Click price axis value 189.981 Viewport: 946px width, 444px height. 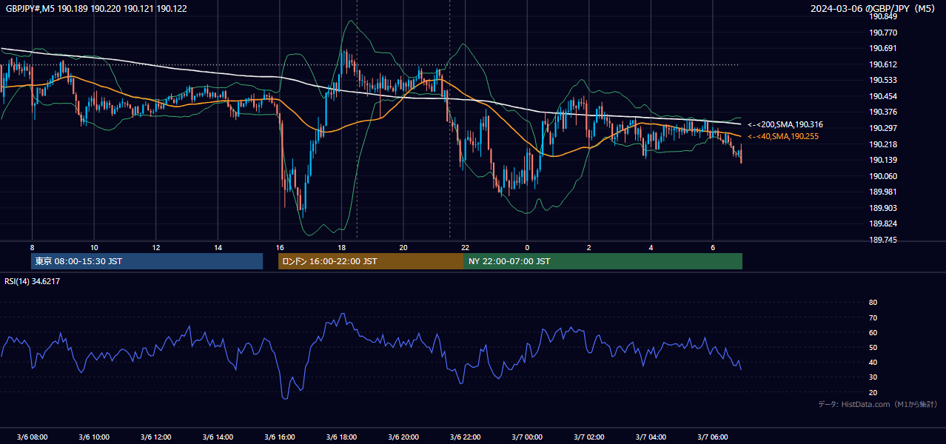(x=883, y=192)
